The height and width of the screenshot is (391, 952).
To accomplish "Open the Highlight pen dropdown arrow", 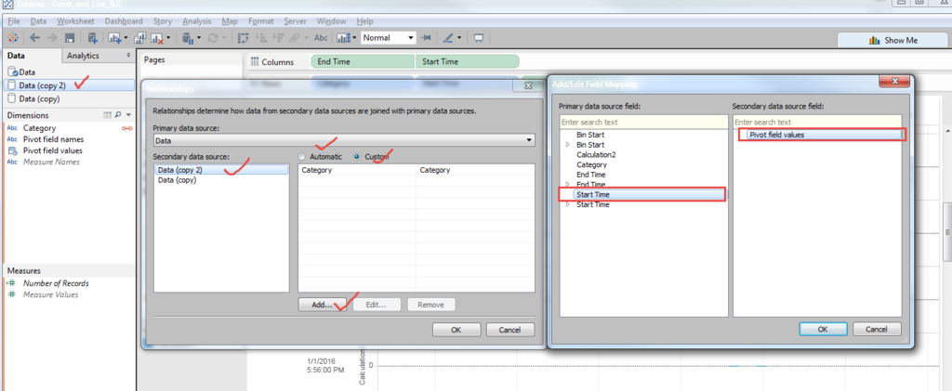I will [x=458, y=38].
